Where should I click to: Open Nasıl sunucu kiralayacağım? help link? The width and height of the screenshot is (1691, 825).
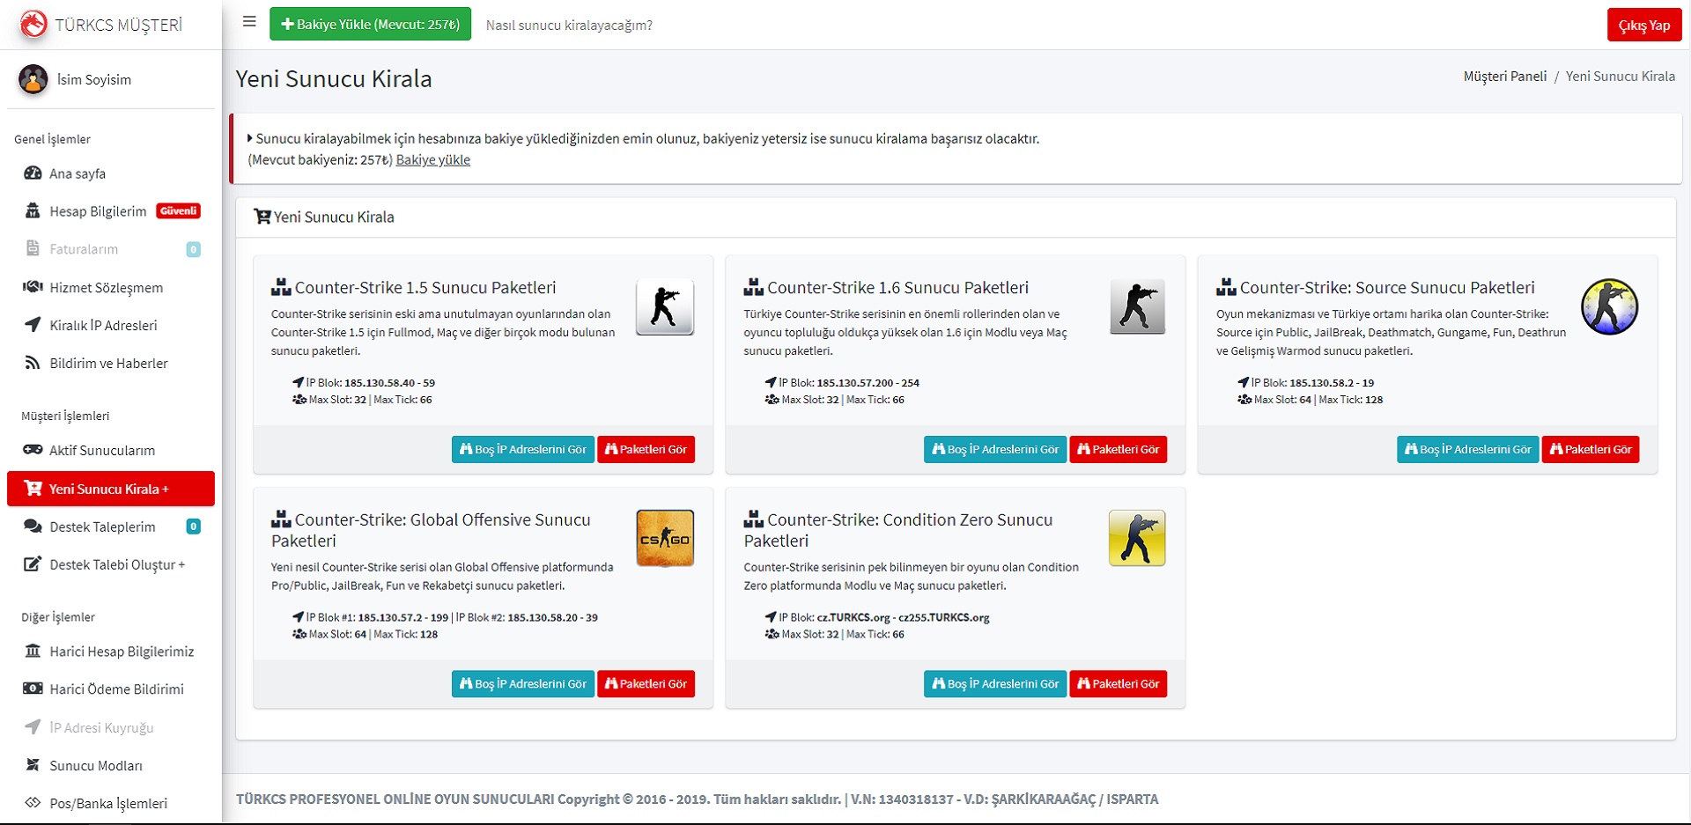tap(569, 25)
